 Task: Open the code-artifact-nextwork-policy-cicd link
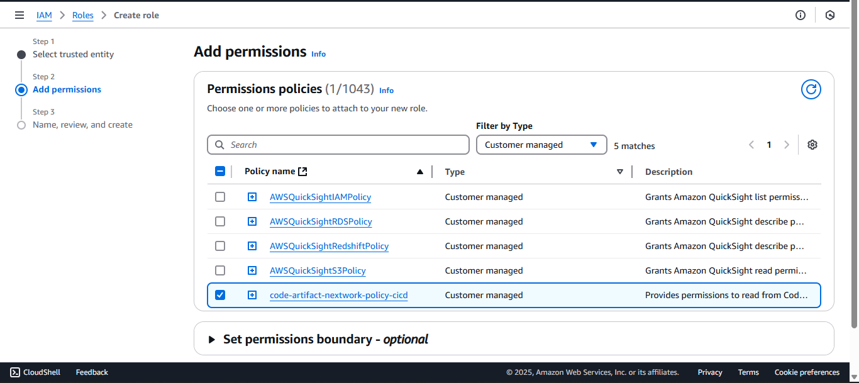339,295
